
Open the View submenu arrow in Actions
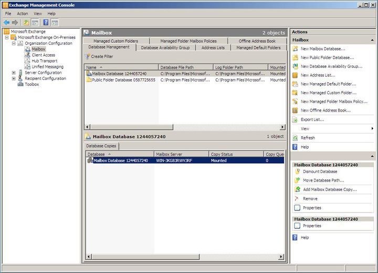point(372,128)
